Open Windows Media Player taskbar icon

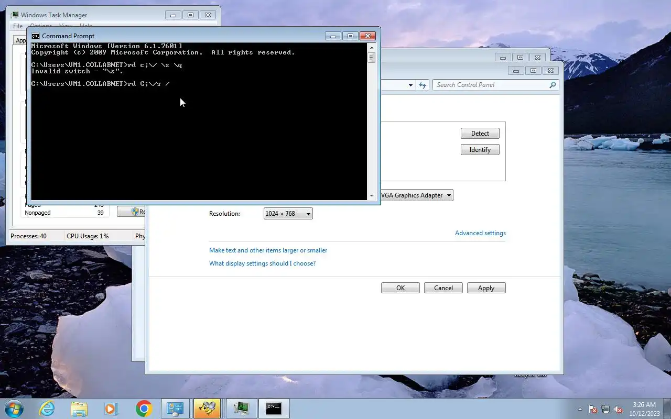pos(111,409)
